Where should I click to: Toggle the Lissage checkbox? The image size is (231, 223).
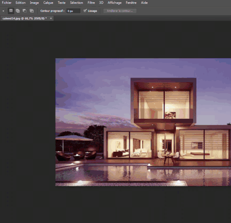(85, 10)
